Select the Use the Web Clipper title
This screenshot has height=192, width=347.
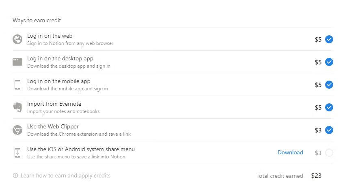(53, 127)
